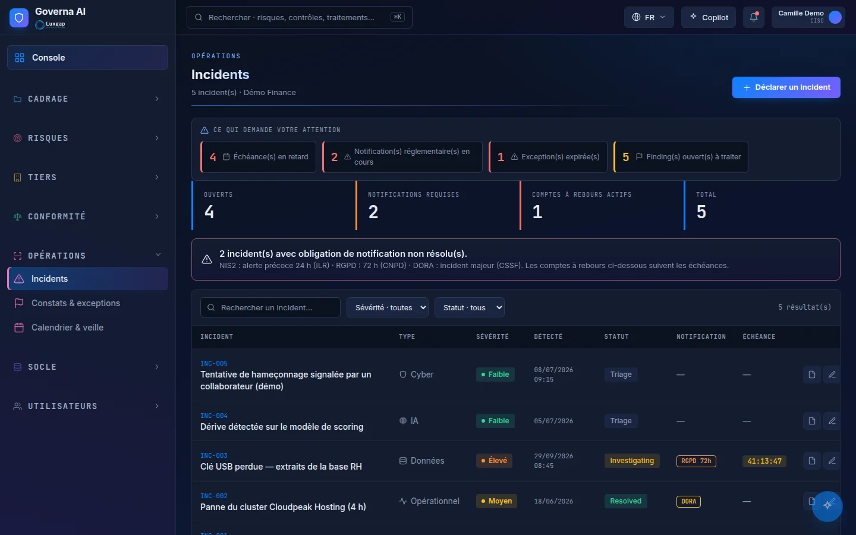Click Déclarer un incident button
The width and height of the screenshot is (856, 535).
786,87
